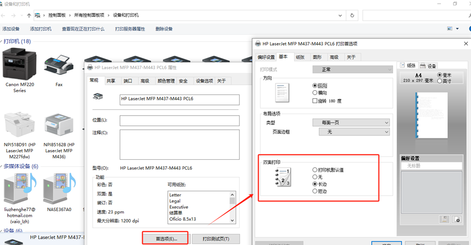Image resolution: width=471 pixels, height=245 pixels.
Task: Click 添加设备 in the Explorer toolbar
Action: pyautogui.click(x=11, y=29)
